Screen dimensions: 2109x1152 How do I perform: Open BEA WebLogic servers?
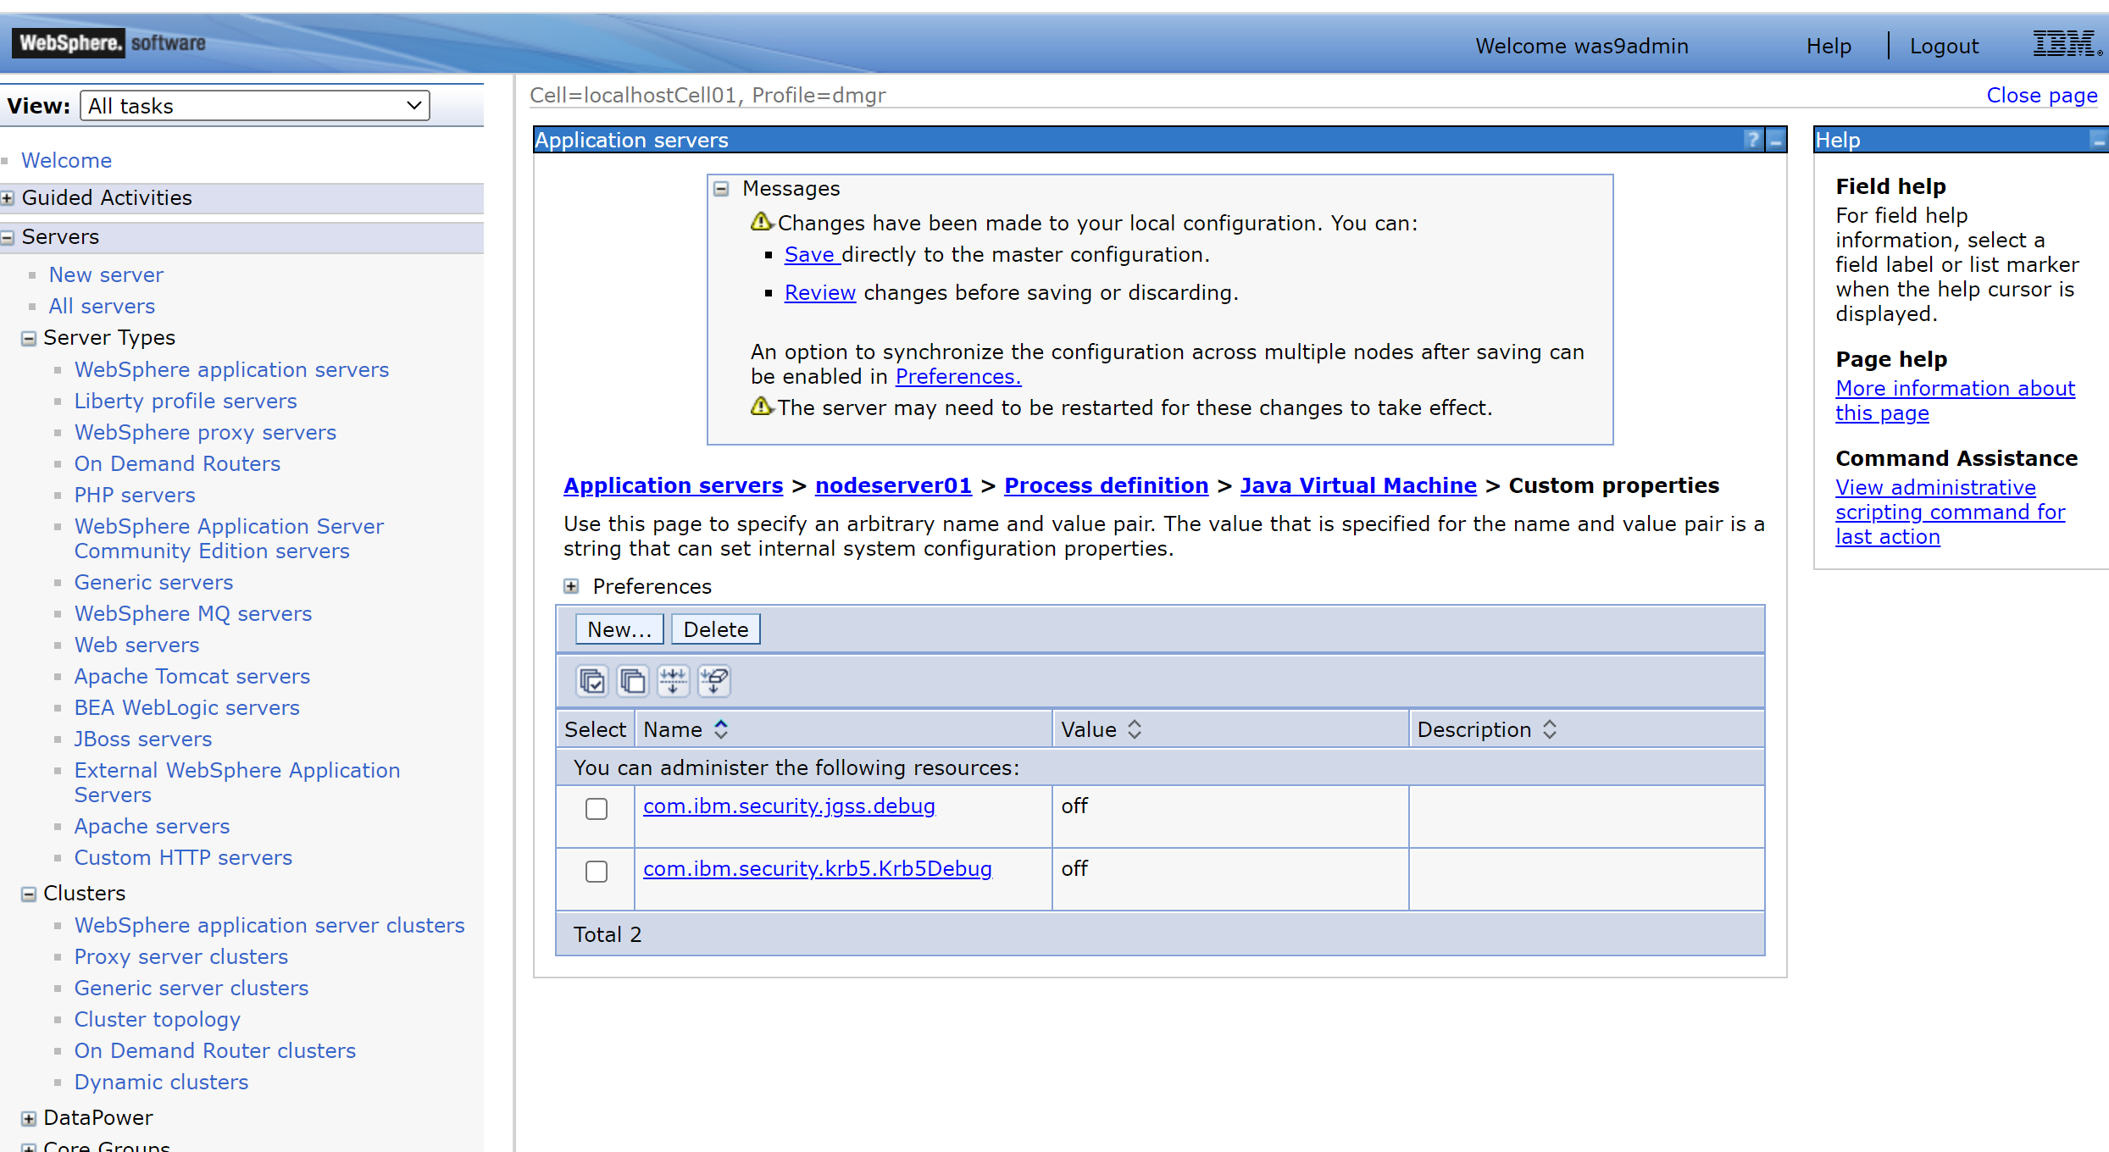tap(187, 707)
